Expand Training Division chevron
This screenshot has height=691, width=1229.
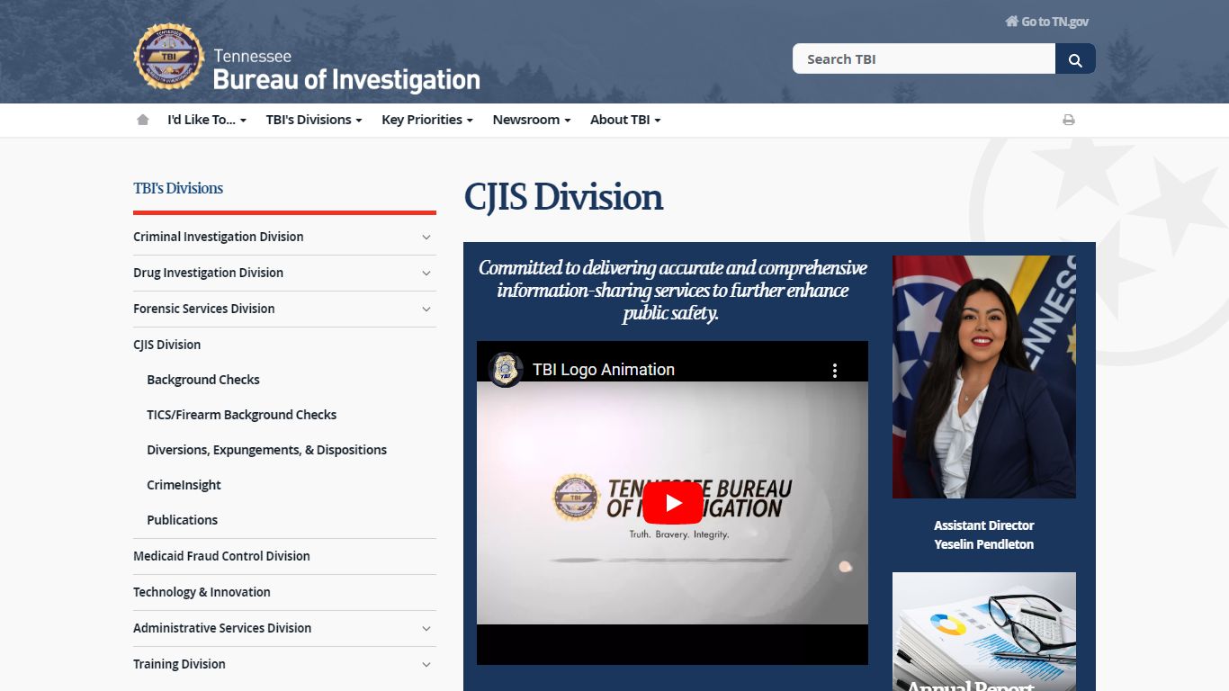pyautogui.click(x=426, y=665)
